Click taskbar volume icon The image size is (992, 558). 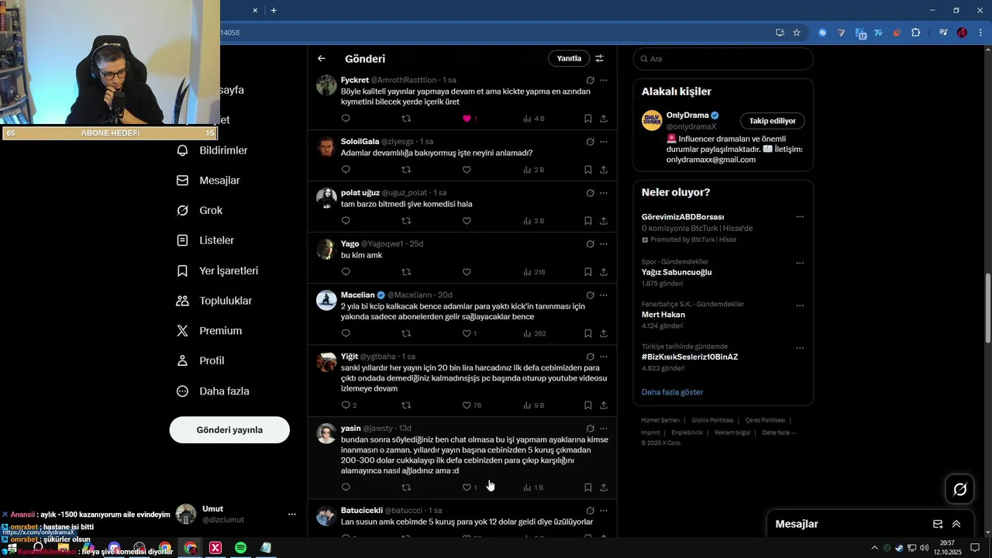pos(924,548)
